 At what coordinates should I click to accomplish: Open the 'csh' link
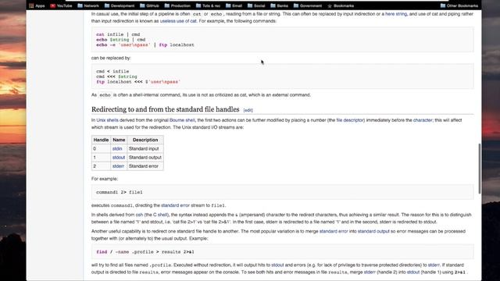(x=139, y=215)
